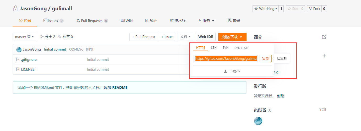Select the SVN+SSH clone tab
361x131 pixels.
point(241,48)
